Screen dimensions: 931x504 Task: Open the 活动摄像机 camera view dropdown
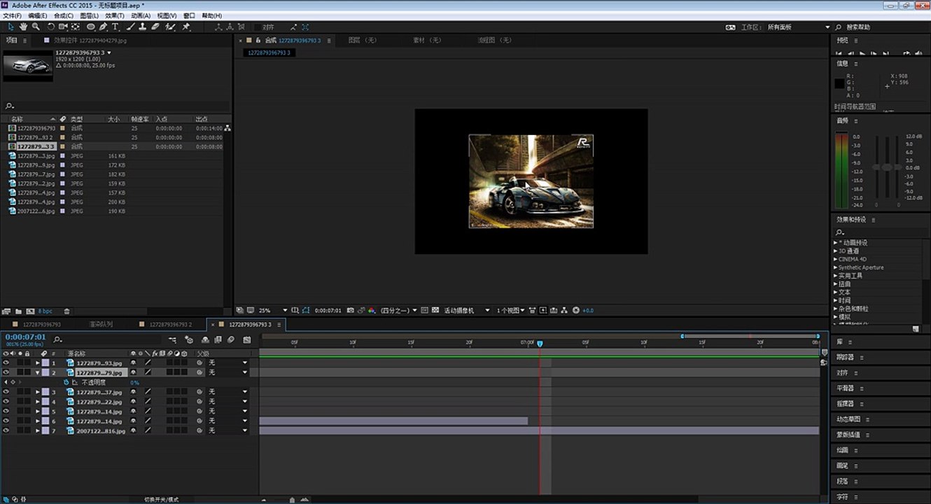tap(467, 310)
